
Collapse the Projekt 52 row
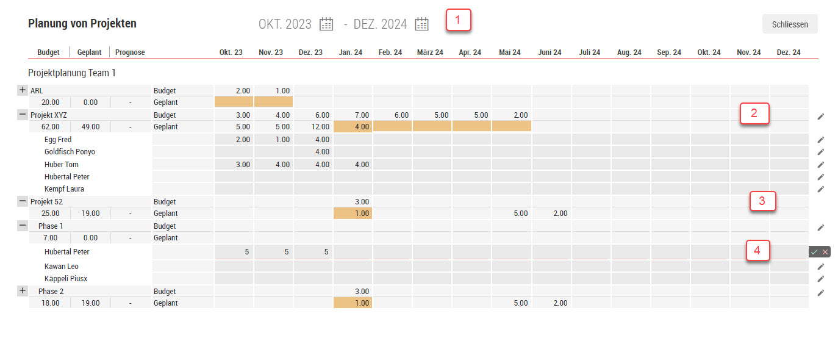click(23, 201)
